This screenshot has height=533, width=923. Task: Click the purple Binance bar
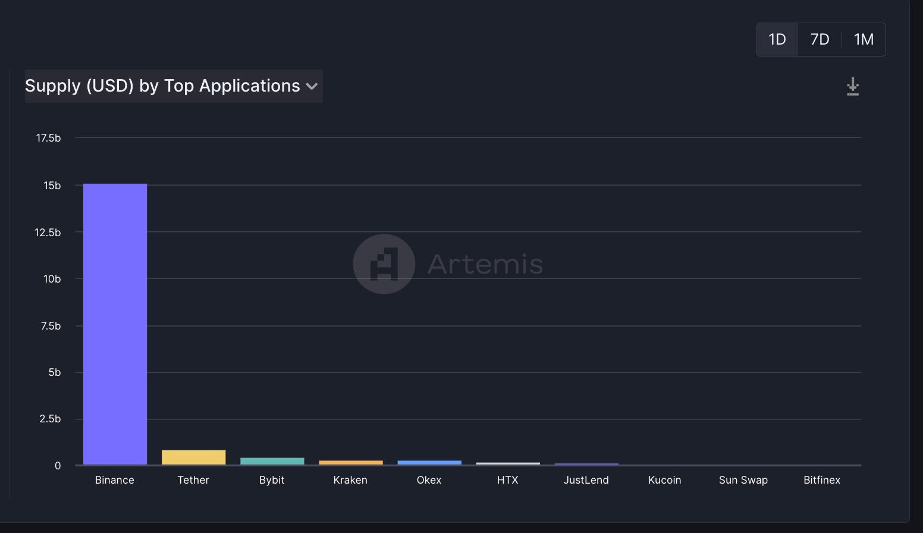click(115, 324)
